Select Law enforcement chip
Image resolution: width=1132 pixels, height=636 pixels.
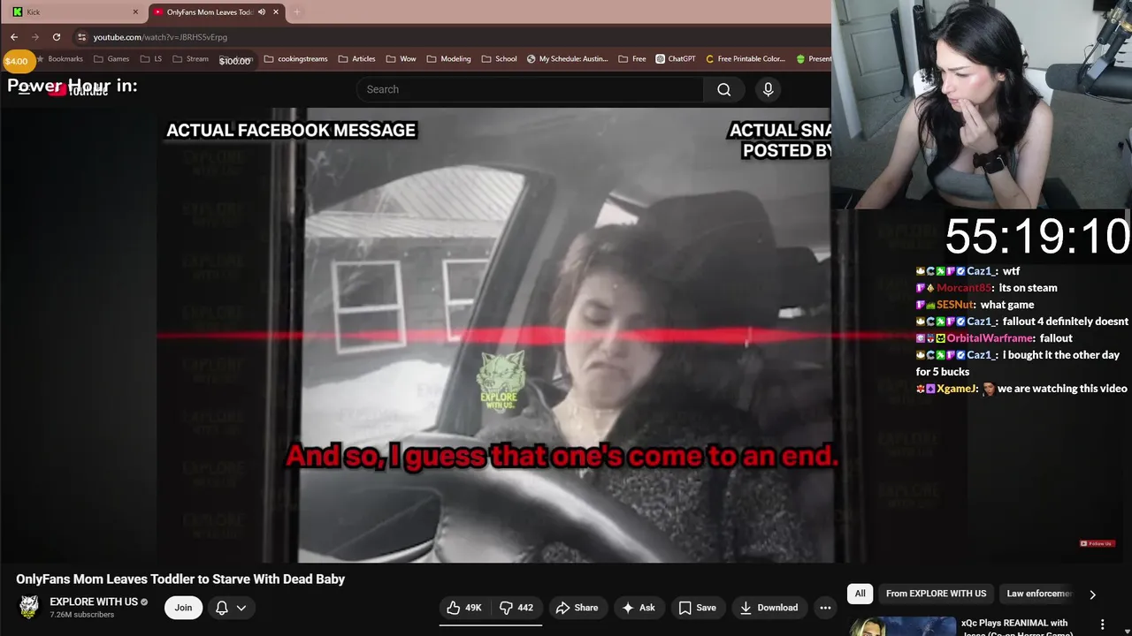(x=1039, y=594)
